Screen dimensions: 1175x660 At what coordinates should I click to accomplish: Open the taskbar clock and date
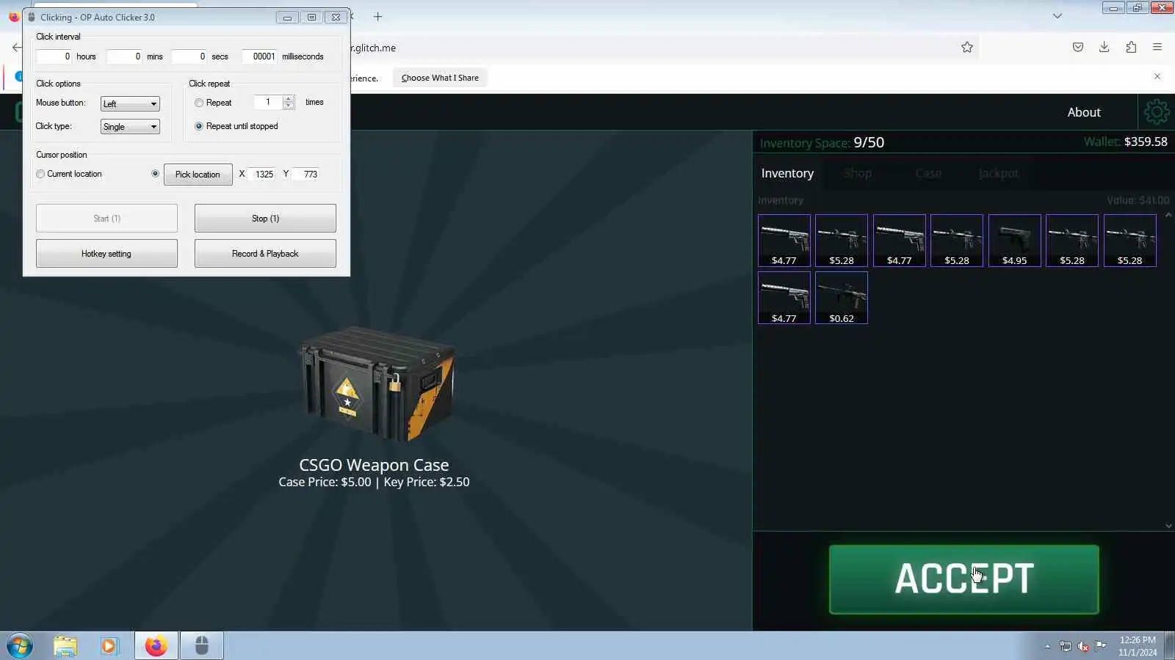(x=1138, y=646)
